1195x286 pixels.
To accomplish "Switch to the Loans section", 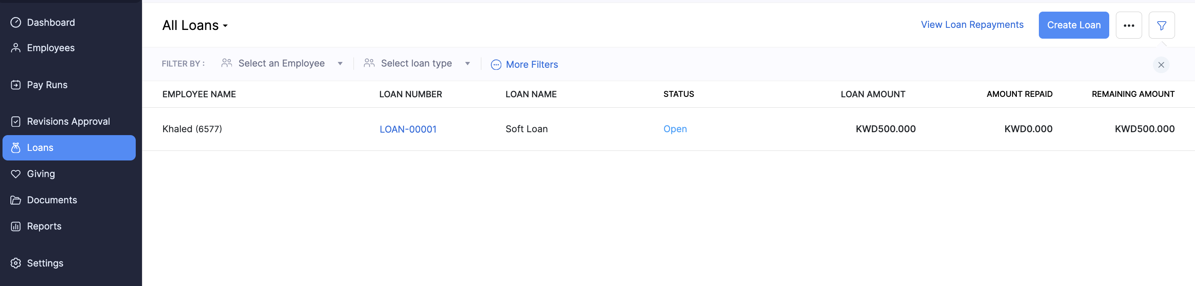I will [x=40, y=148].
